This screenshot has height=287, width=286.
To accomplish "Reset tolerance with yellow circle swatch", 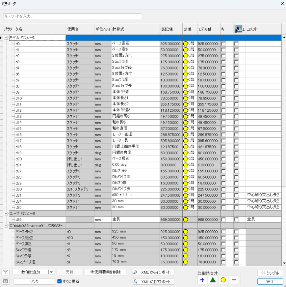I will 223,280.
